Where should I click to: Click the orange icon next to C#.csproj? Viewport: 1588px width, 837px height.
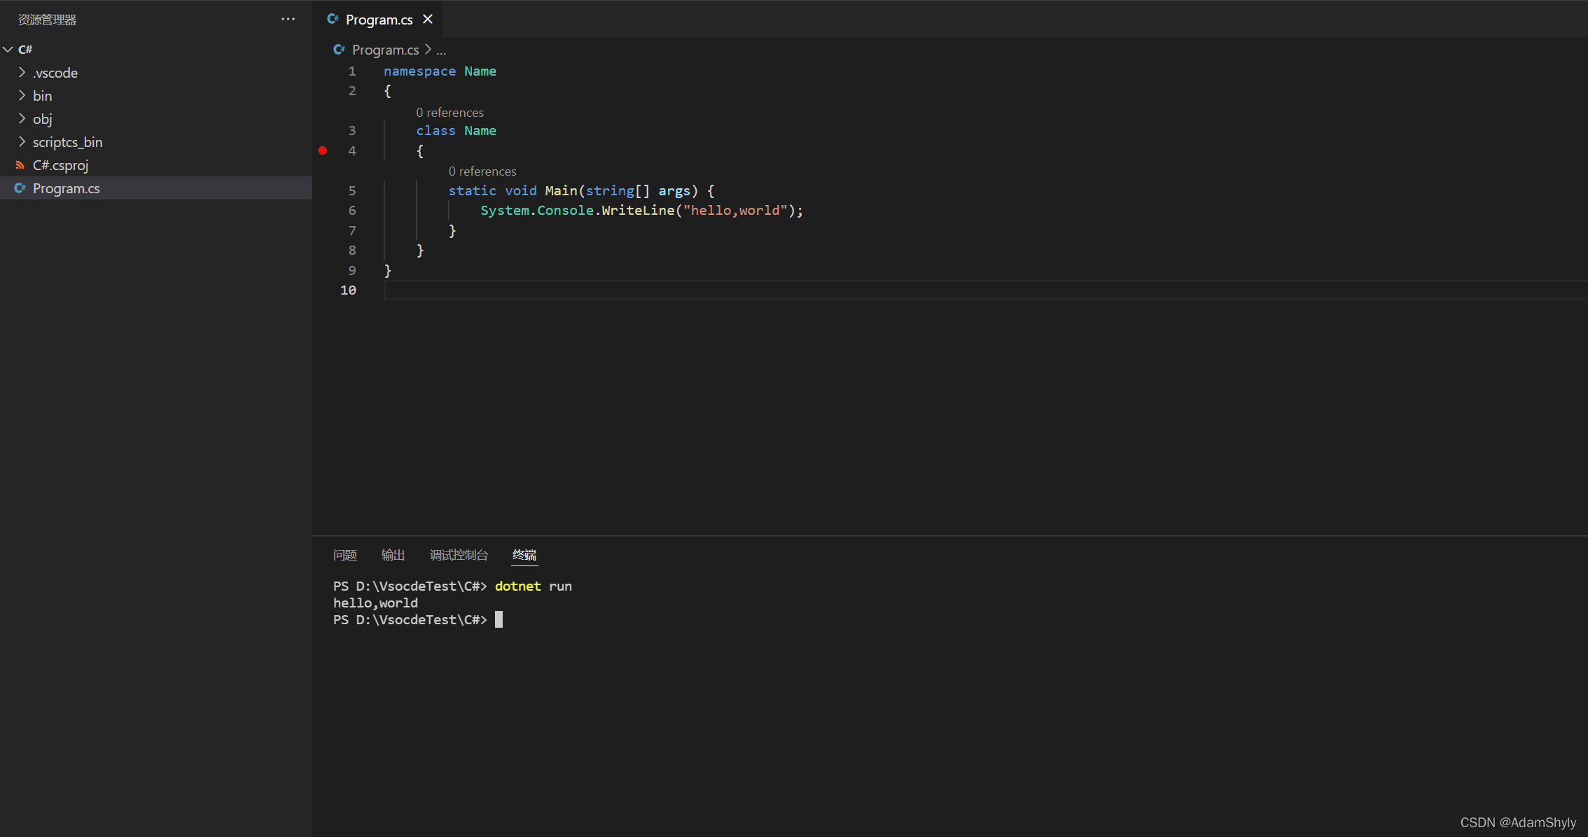20,164
